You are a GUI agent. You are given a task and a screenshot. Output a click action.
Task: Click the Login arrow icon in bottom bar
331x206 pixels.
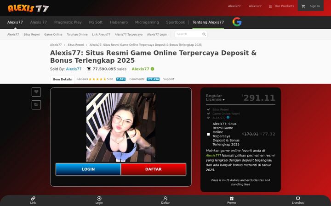pos(99,198)
